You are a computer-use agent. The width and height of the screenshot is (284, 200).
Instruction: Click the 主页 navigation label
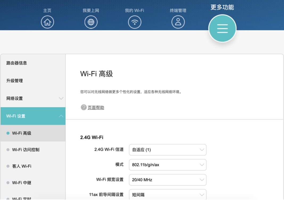tap(47, 10)
